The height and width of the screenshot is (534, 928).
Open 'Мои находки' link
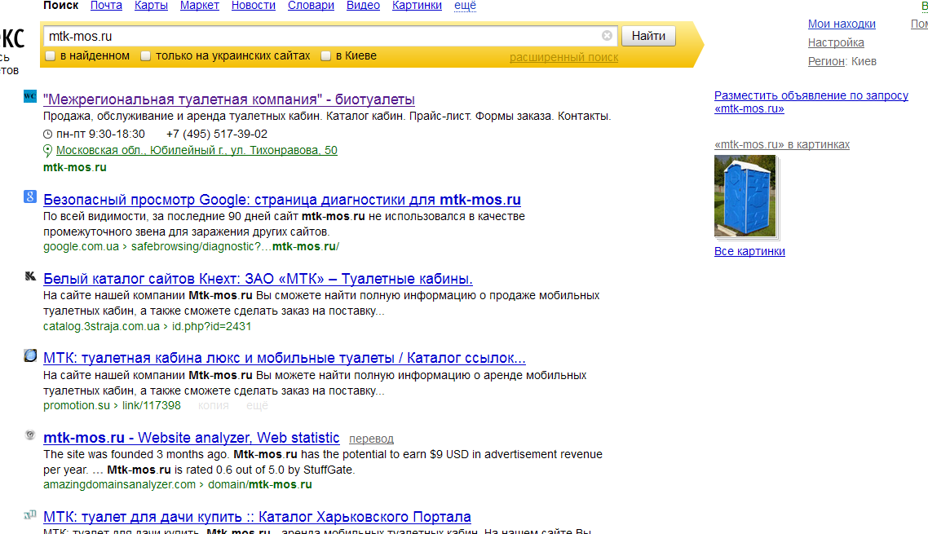pyautogui.click(x=842, y=24)
